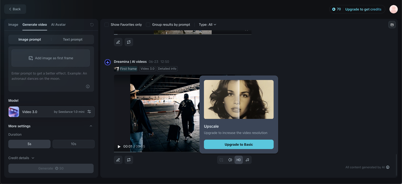Click Upgrade to get credits
402x184 pixels.
pos(363,9)
